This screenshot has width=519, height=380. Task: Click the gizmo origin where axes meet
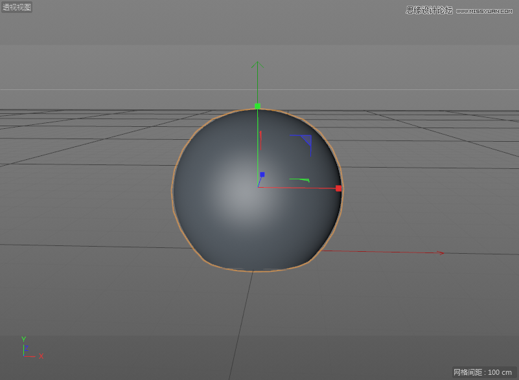pyautogui.click(x=257, y=188)
